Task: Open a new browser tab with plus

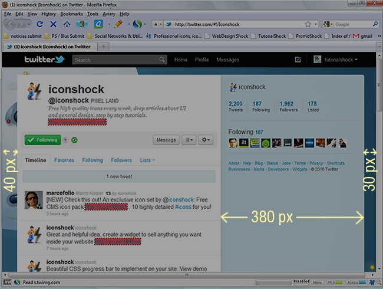Action: click(x=103, y=47)
